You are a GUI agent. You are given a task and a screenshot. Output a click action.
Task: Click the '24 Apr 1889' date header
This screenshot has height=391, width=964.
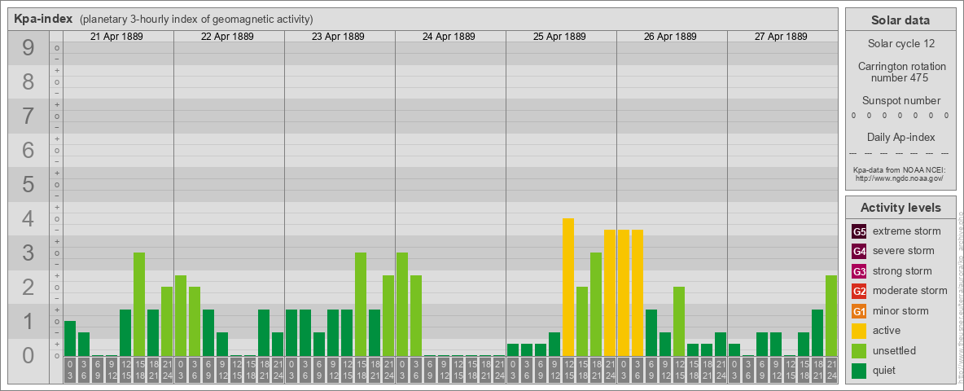pos(449,37)
